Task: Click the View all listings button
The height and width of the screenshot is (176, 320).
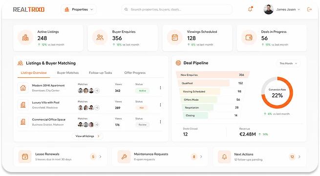Action: tap(87, 136)
